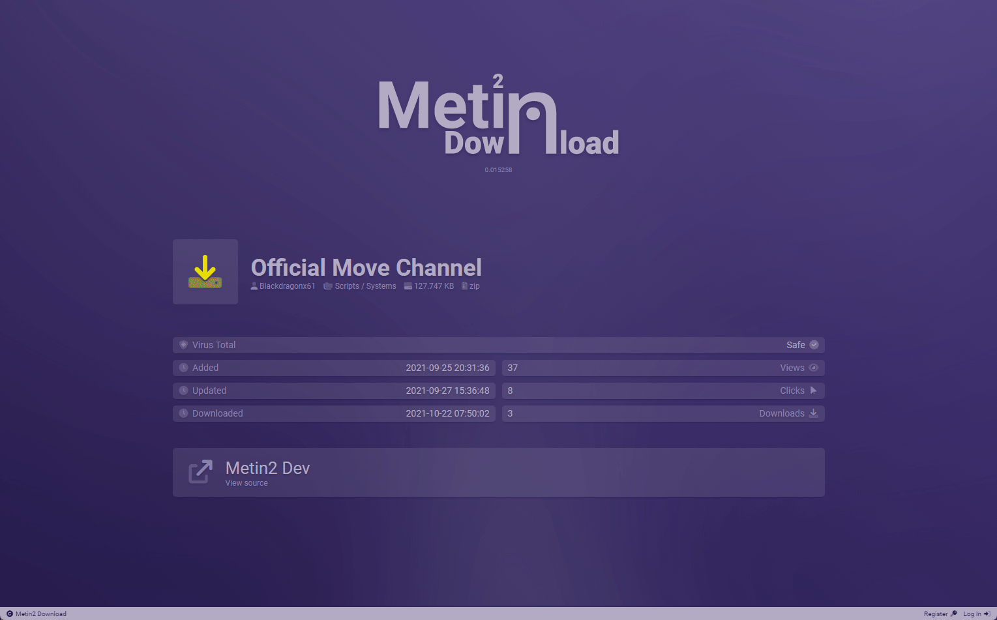
Task: Click the key icon next to Register
Action: pyautogui.click(x=954, y=613)
